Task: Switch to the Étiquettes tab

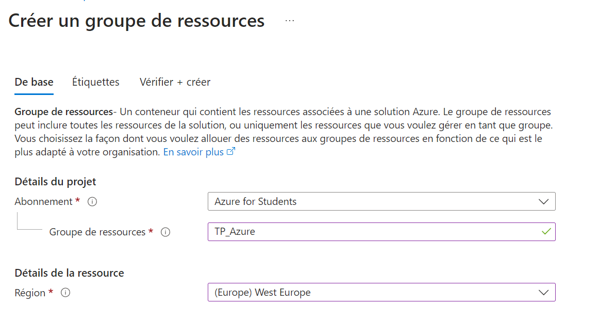Action: point(96,82)
